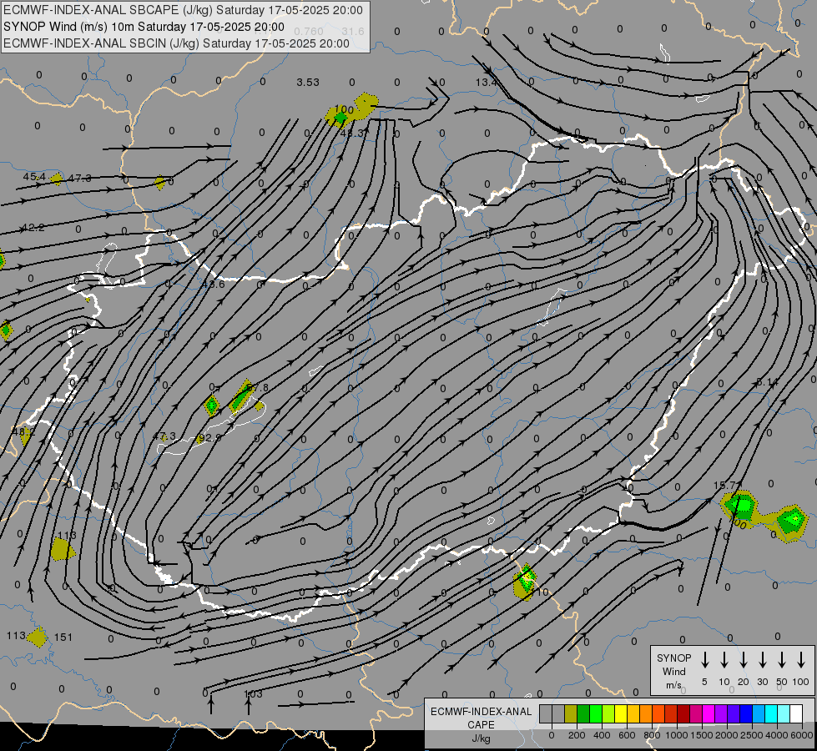Click the 2000 tick label in CAPE legend

727,735
